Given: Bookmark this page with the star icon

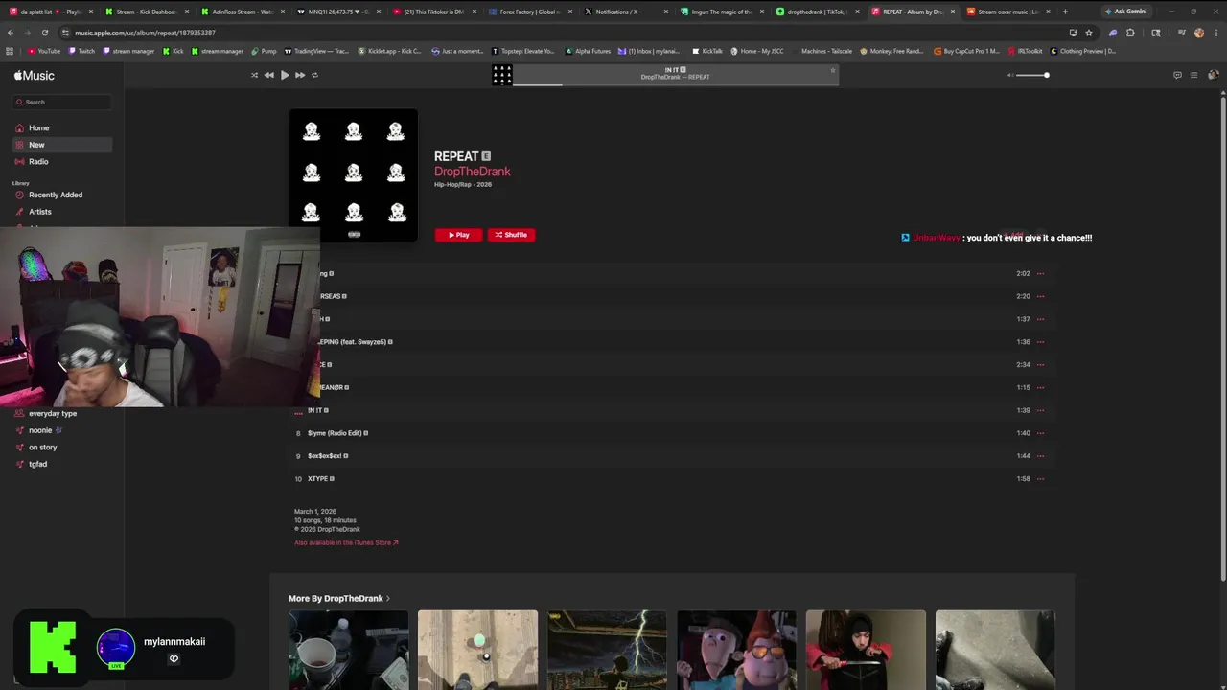Looking at the screenshot, I should coord(1089,33).
